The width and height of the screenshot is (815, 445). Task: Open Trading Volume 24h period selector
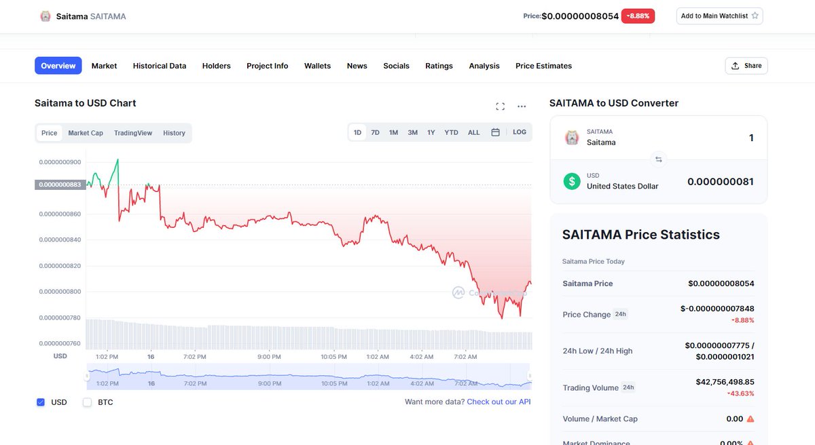pyautogui.click(x=629, y=387)
